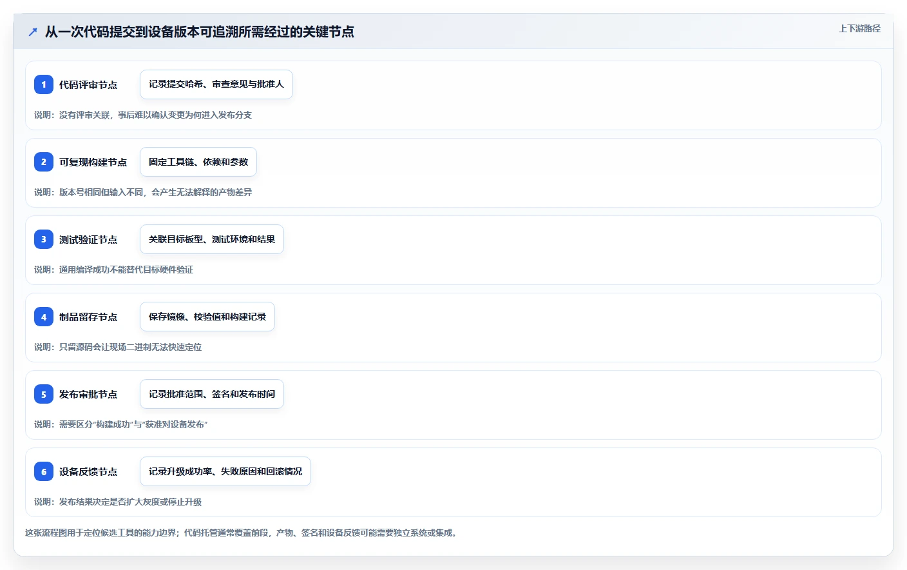Click the 保存镜像、校验值和构建记录 chip
Screen dimensions: 907x570
pyautogui.click(x=207, y=317)
